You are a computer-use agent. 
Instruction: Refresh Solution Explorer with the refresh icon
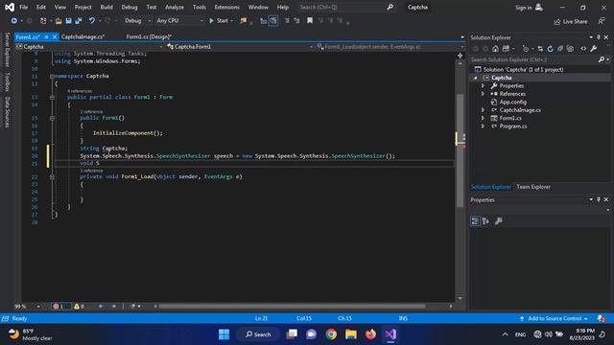click(550, 49)
